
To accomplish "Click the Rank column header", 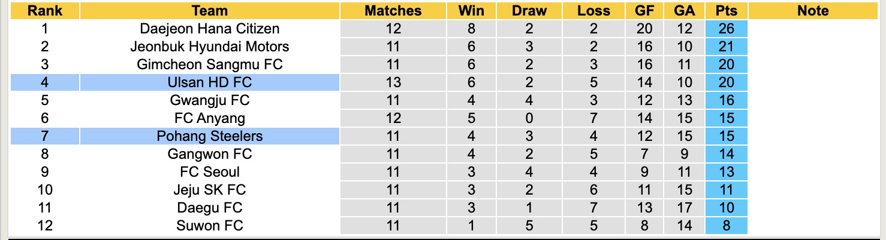I will tap(45, 11).
